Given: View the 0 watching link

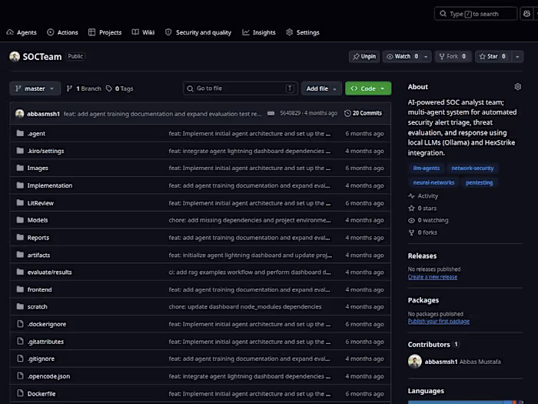Looking at the screenshot, I should tap(428, 220).
